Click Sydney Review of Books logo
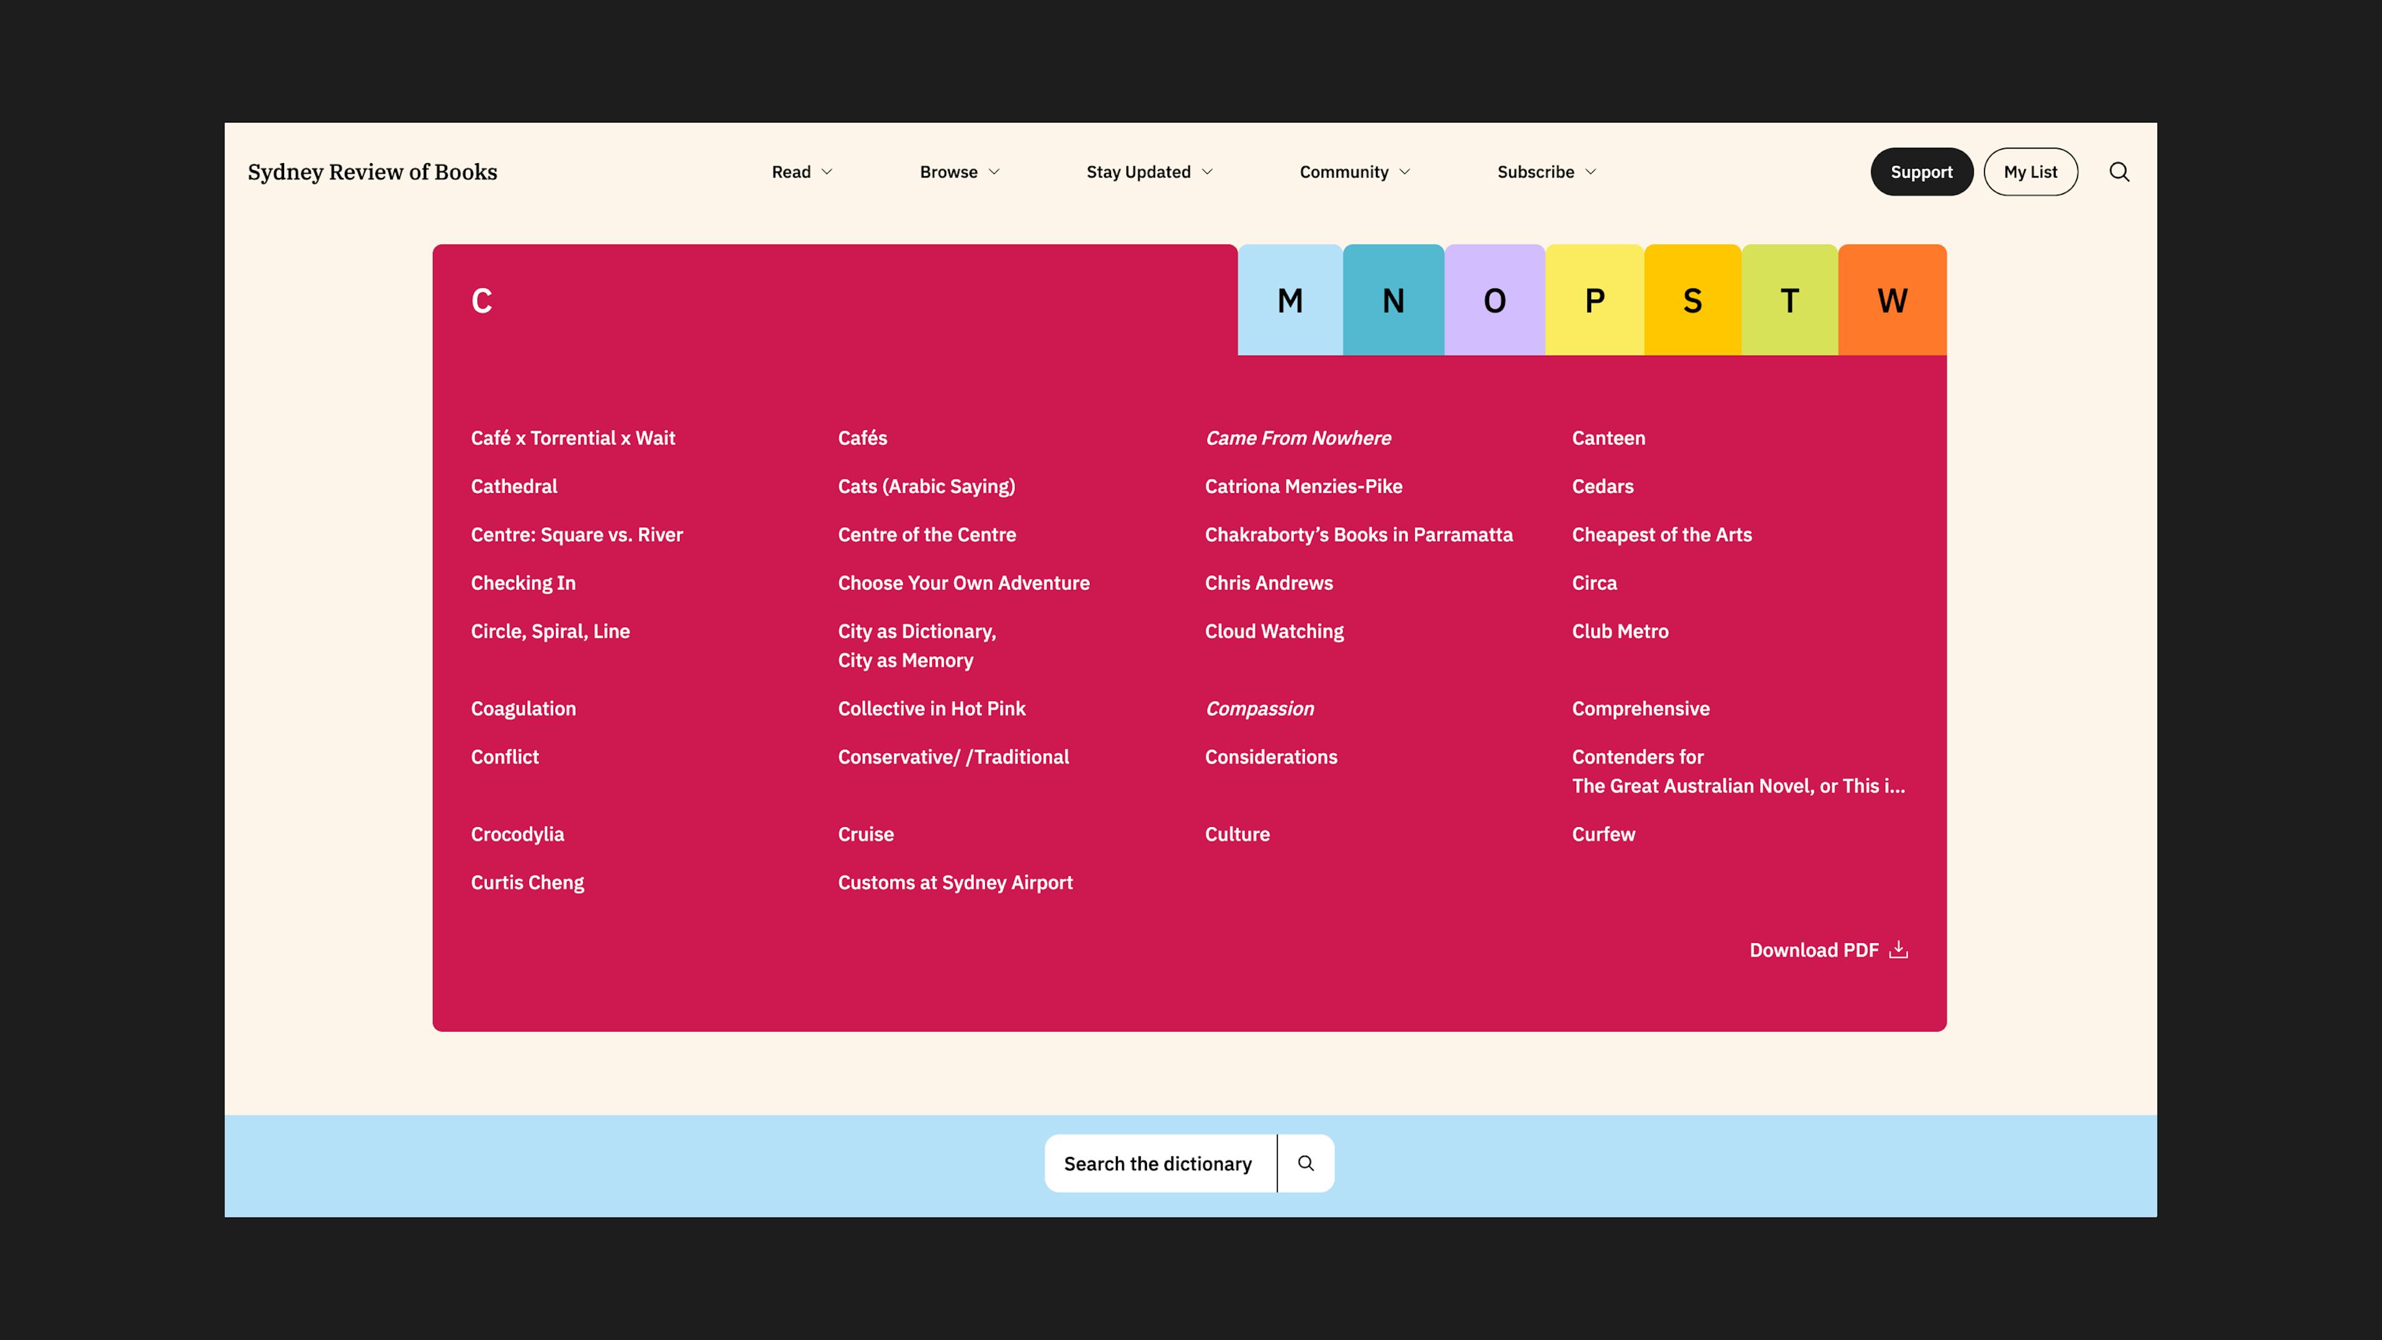 pyautogui.click(x=373, y=172)
